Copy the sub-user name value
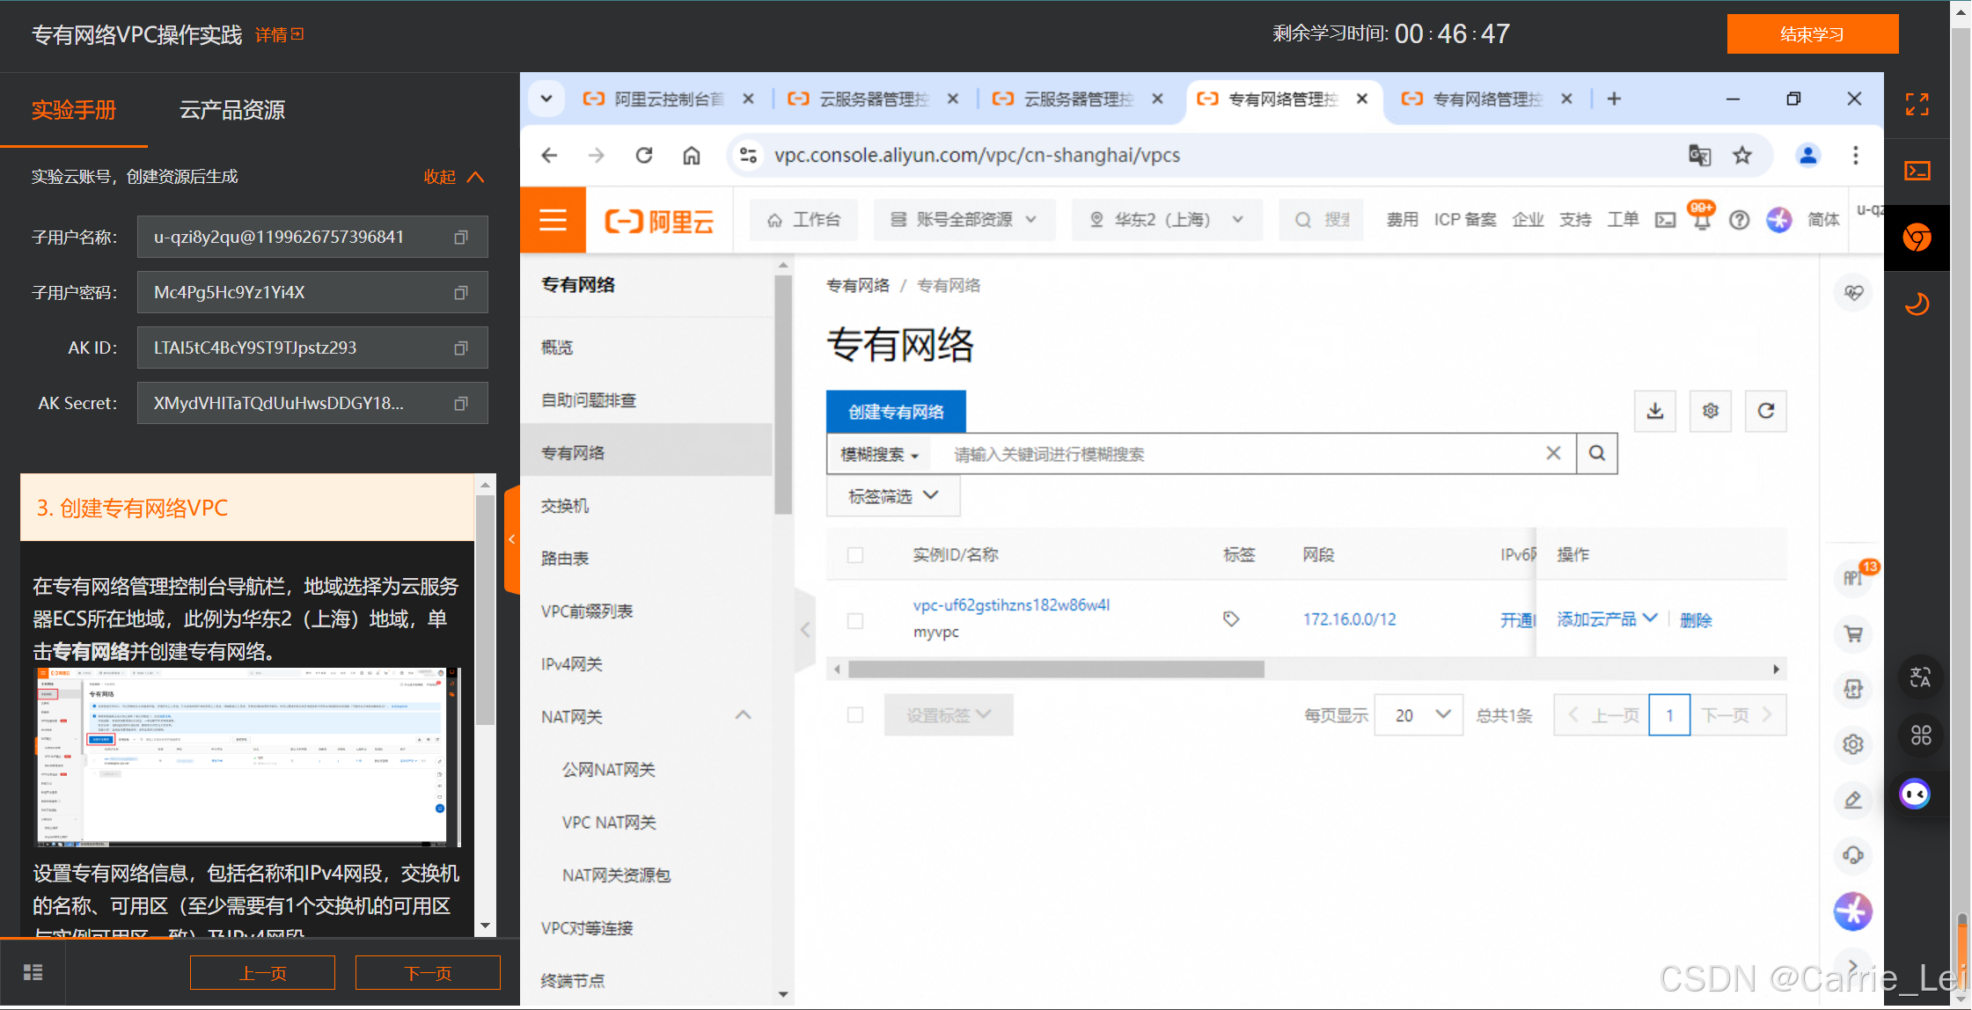 click(460, 238)
